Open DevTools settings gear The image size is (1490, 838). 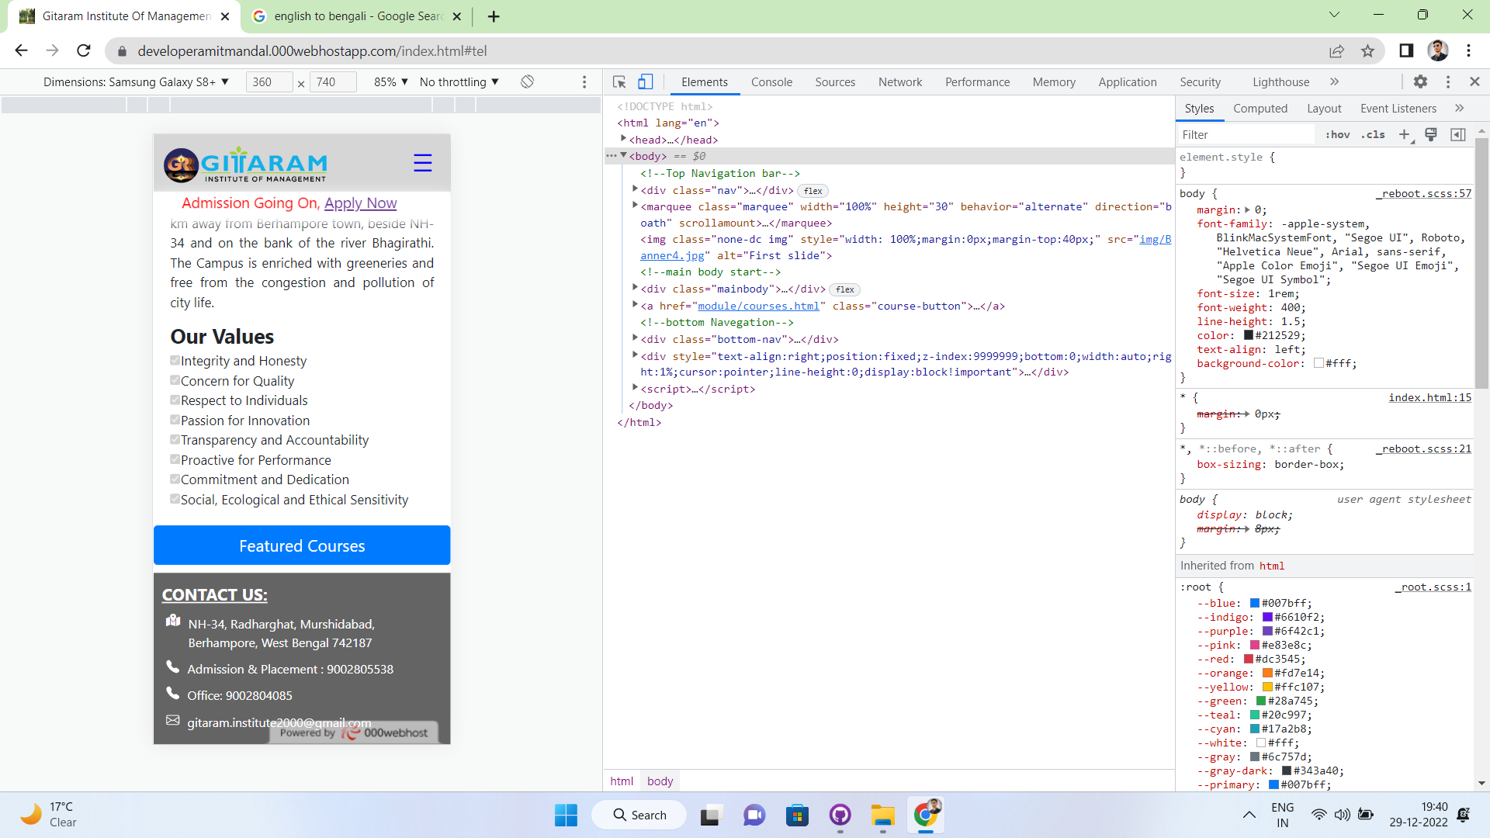coord(1420,81)
